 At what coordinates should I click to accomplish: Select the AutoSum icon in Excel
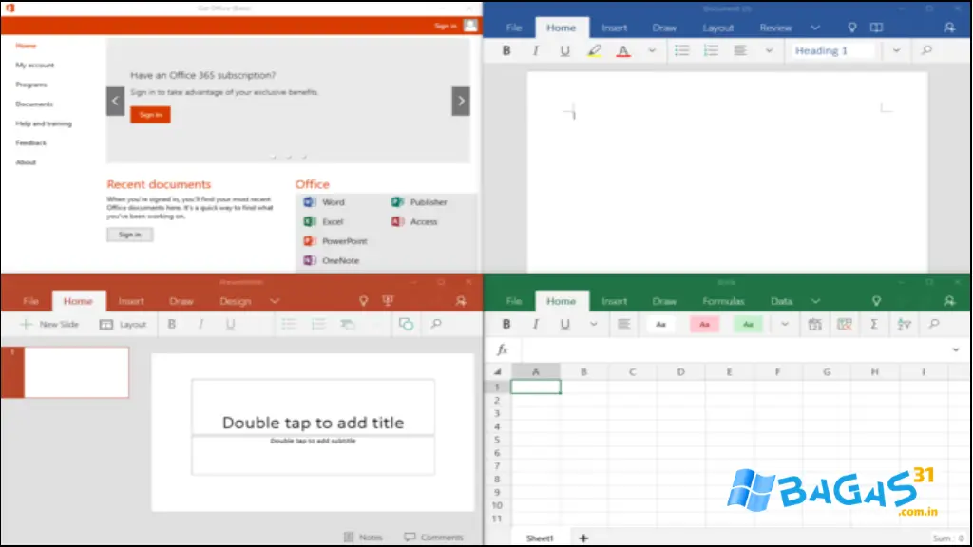tap(875, 324)
